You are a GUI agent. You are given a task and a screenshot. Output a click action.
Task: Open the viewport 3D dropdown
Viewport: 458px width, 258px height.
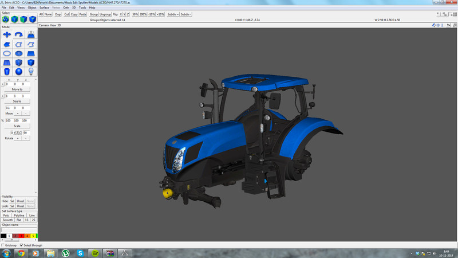coord(59,25)
